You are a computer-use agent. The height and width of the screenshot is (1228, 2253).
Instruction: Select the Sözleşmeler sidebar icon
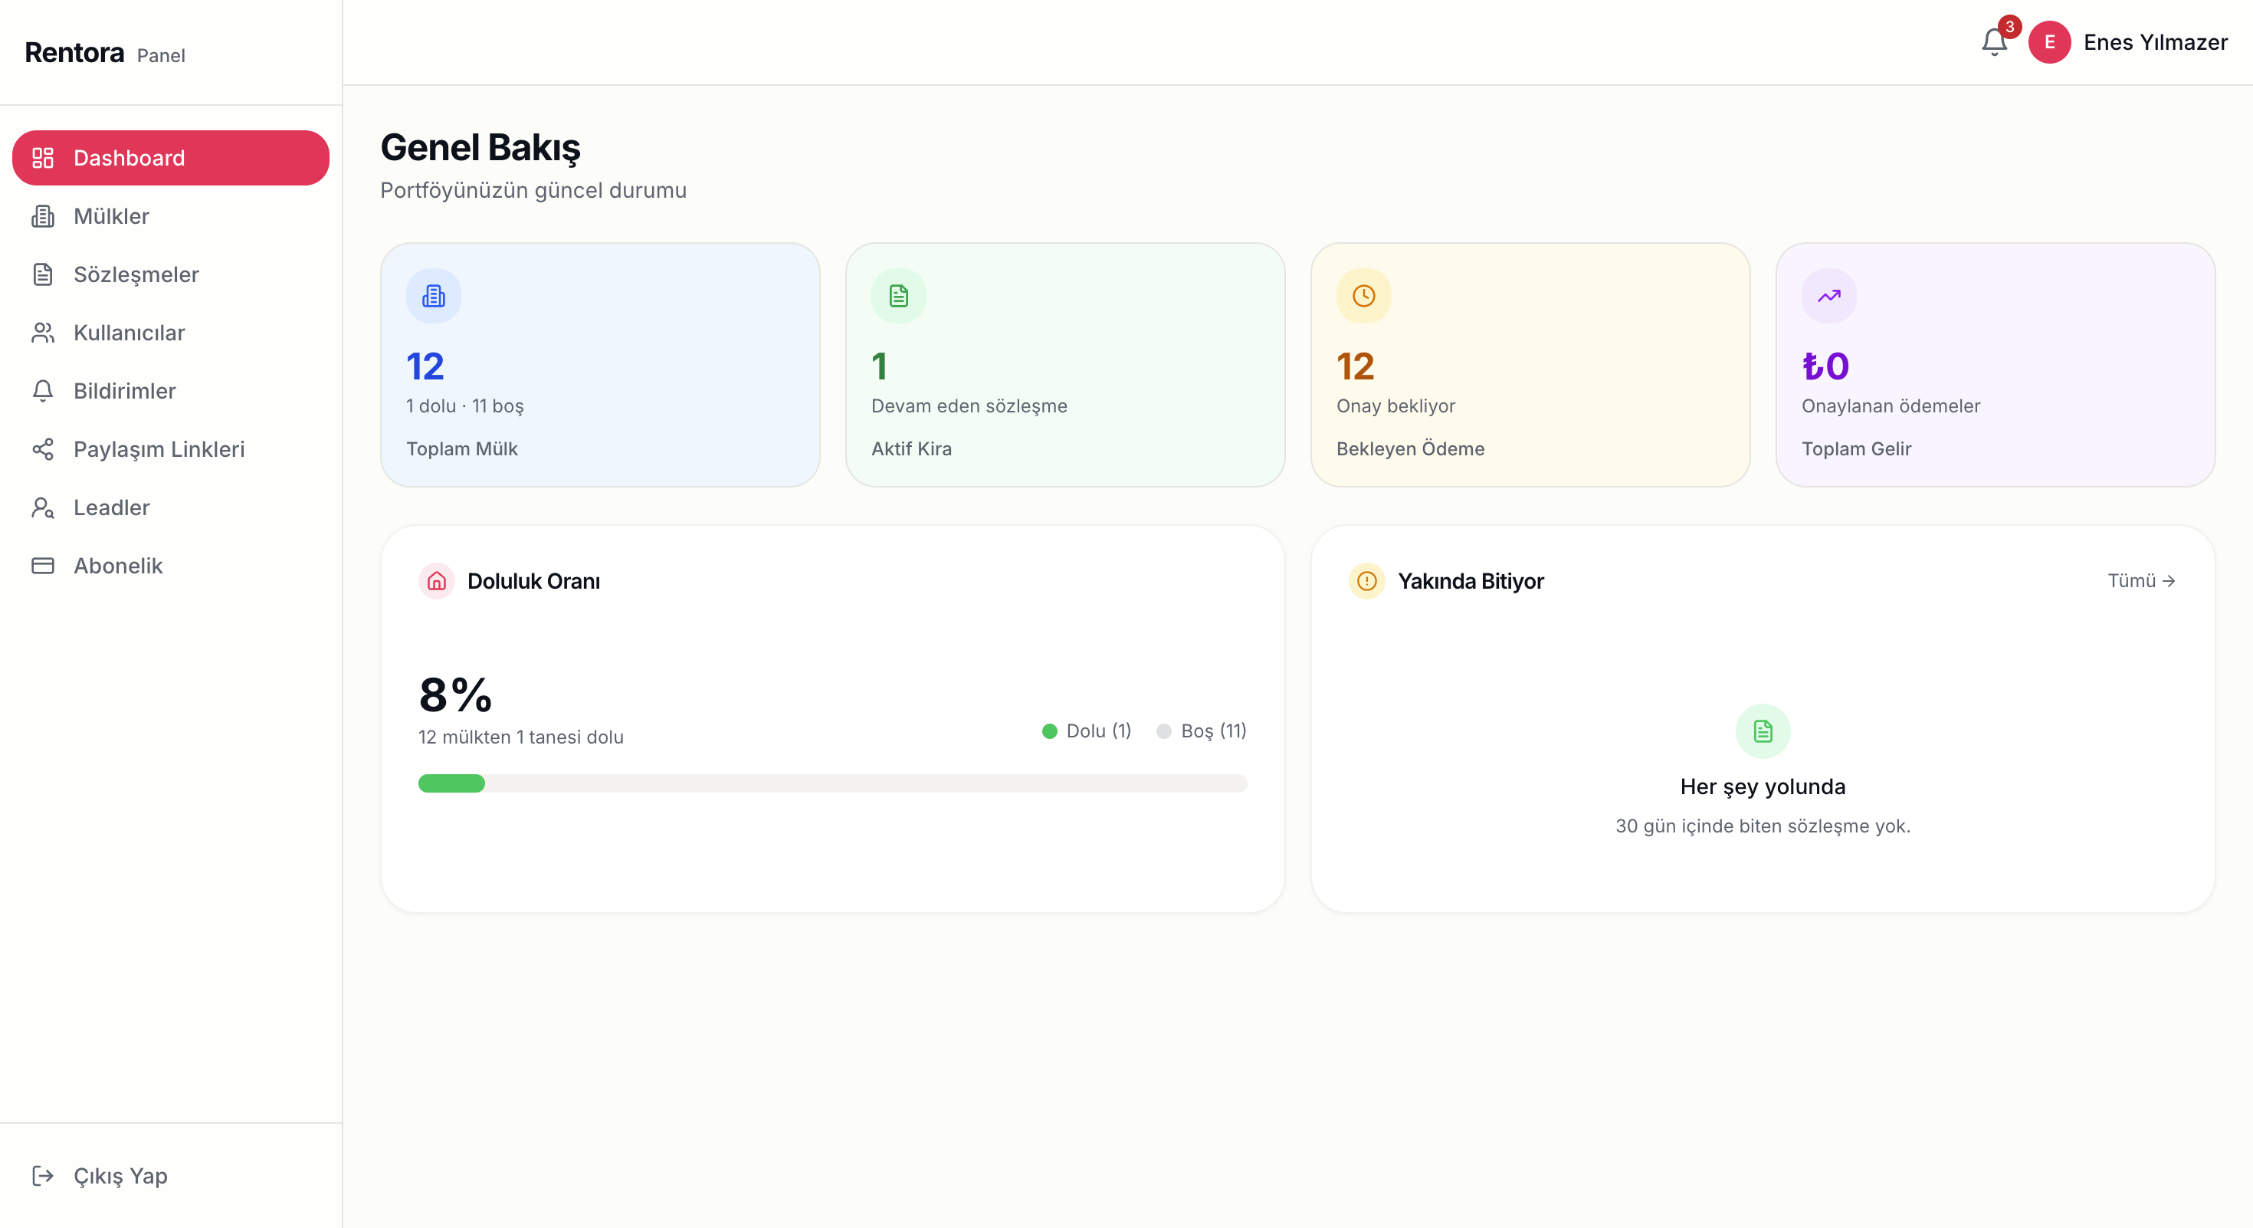(44, 274)
